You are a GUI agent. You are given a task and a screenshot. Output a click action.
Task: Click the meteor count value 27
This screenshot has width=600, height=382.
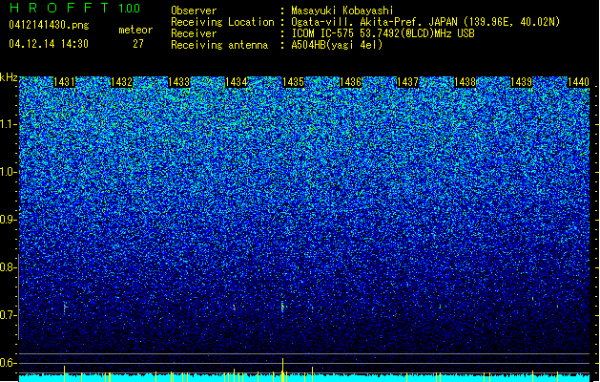pos(138,44)
